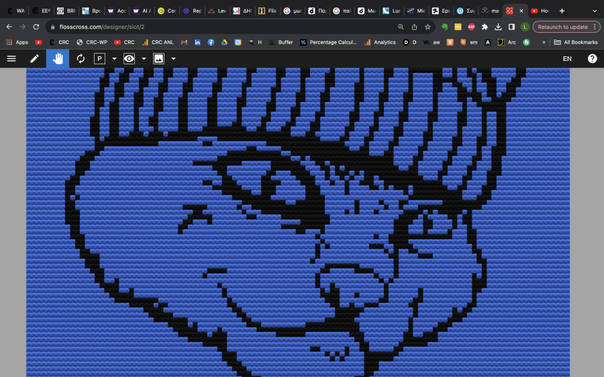This screenshot has height=377, width=604.
Task: Click the rotate/refresh arrows icon
Action: [x=81, y=59]
